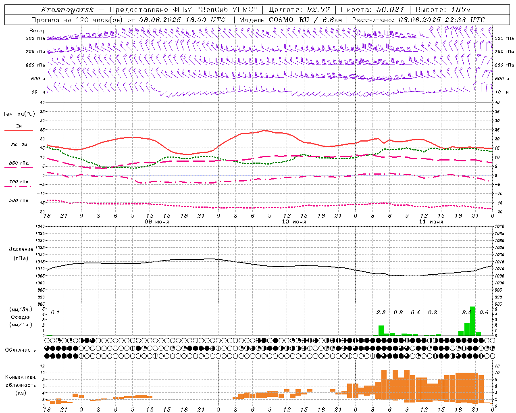
Task: Click the Модель COSMO-RU / 6.6км label
Action: tap(291, 20)
